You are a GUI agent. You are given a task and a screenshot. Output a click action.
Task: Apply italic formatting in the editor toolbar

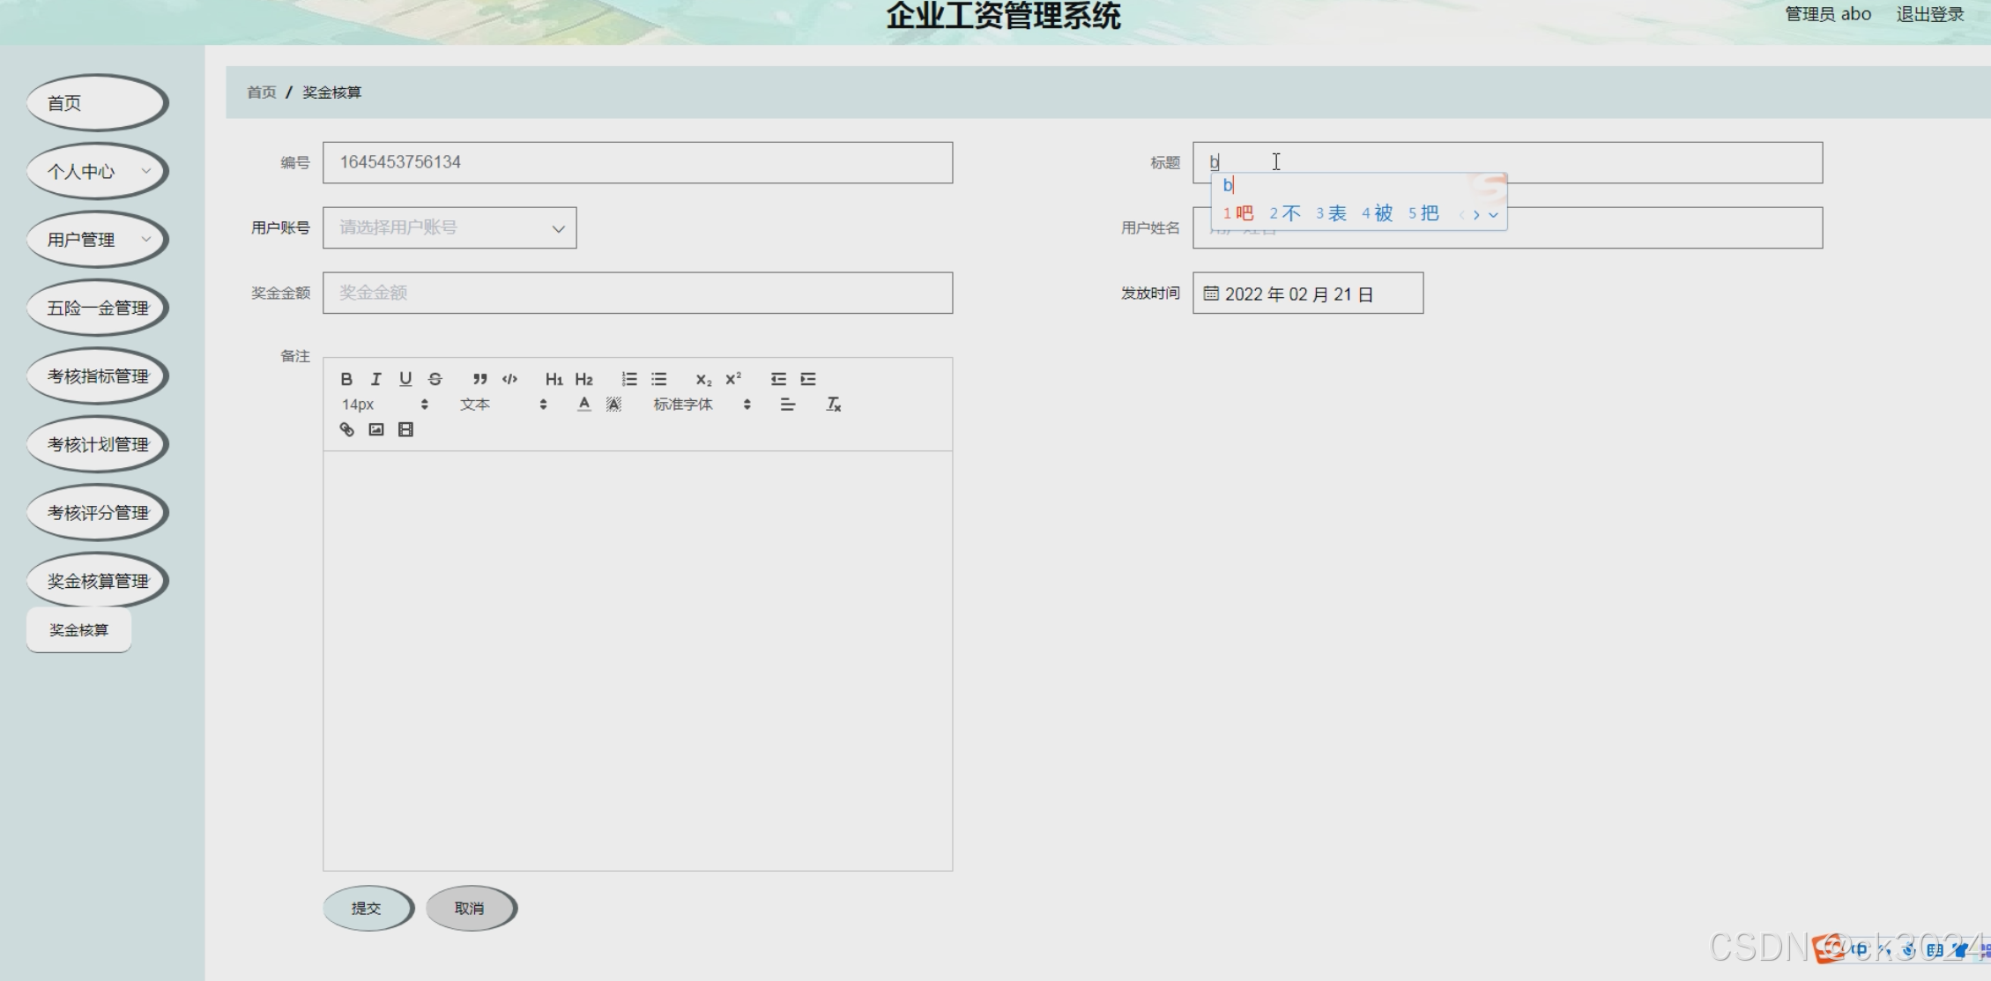[x=375, y=378]
